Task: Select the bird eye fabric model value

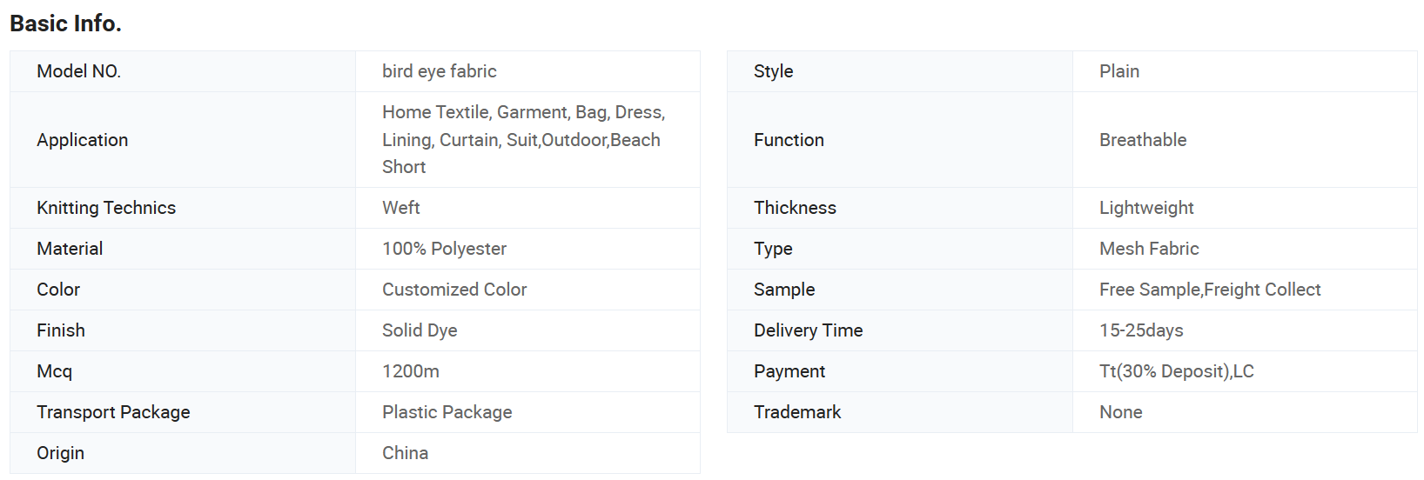Action: click(x=439, y=71)
